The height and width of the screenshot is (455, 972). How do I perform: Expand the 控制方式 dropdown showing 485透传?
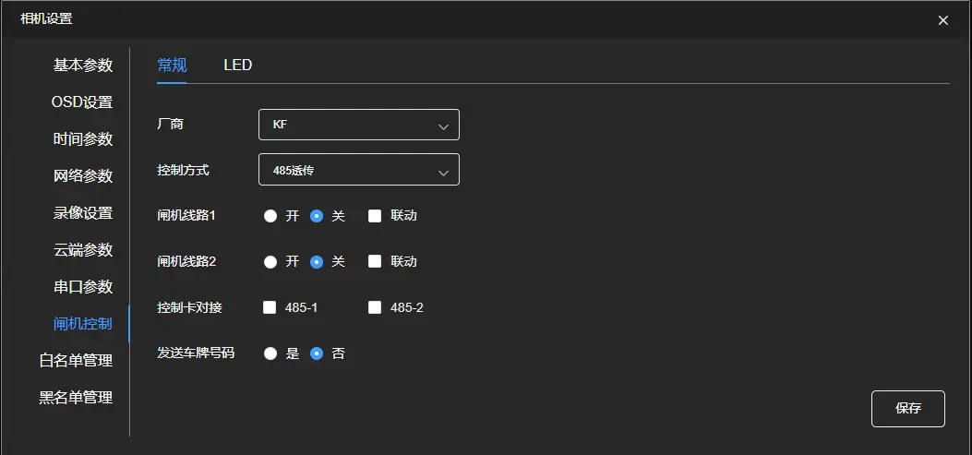pos(358,170)
